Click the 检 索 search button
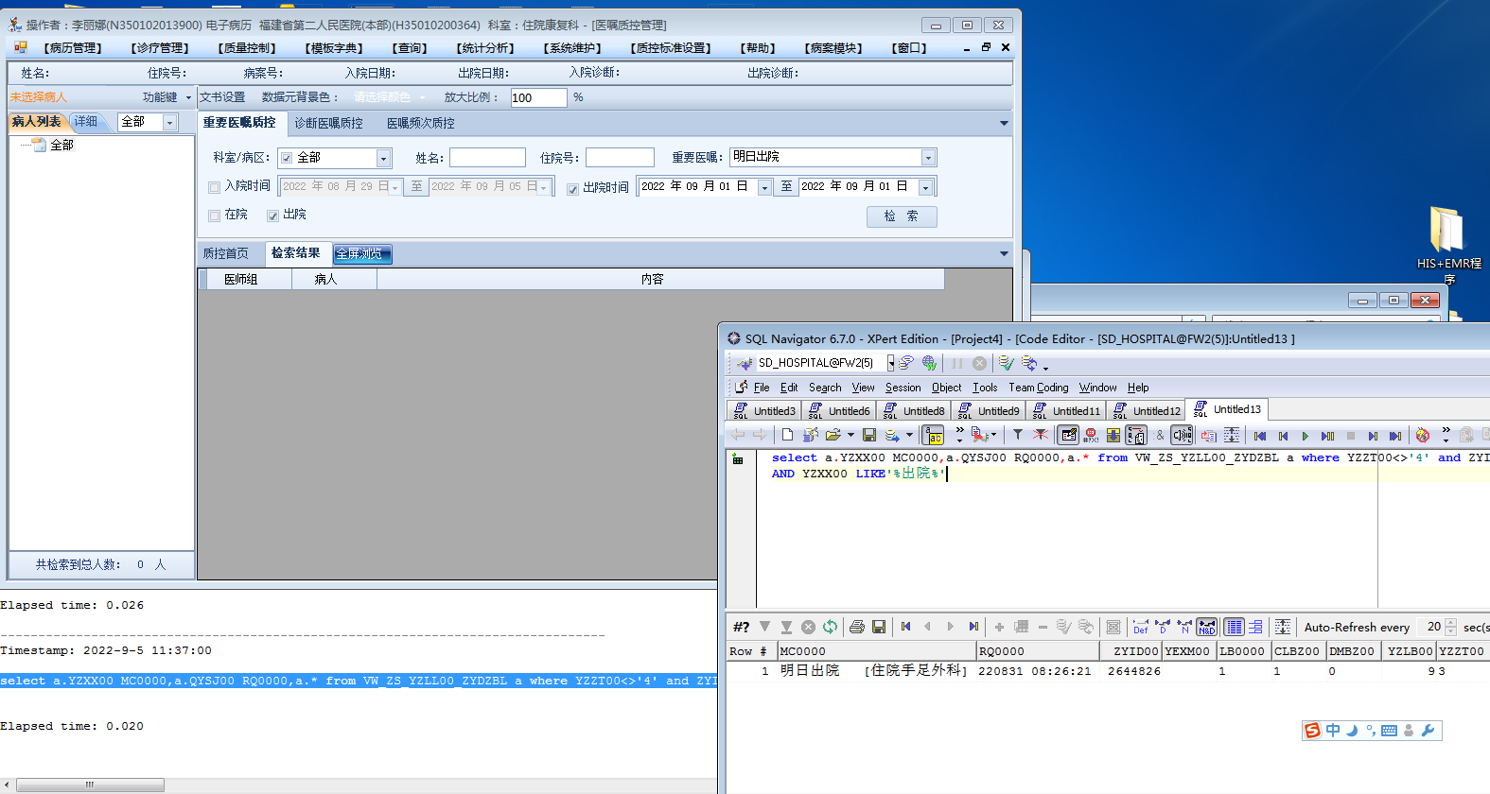The width and height of the screenshot is (1490, 794). pos(902,216)
